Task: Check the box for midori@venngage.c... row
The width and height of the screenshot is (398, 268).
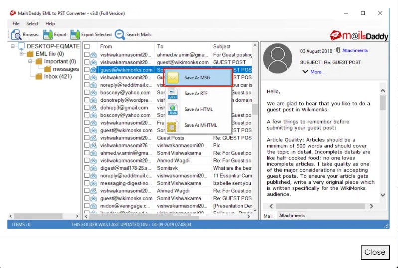Action: [x=87, y=206]
